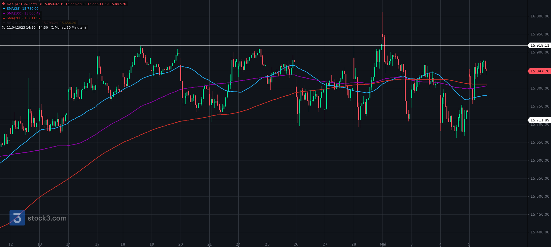Click the candlestick chart-type icon beside DAX
The height and width of the screenshot is (247, 551).
[x=4, y=4]
